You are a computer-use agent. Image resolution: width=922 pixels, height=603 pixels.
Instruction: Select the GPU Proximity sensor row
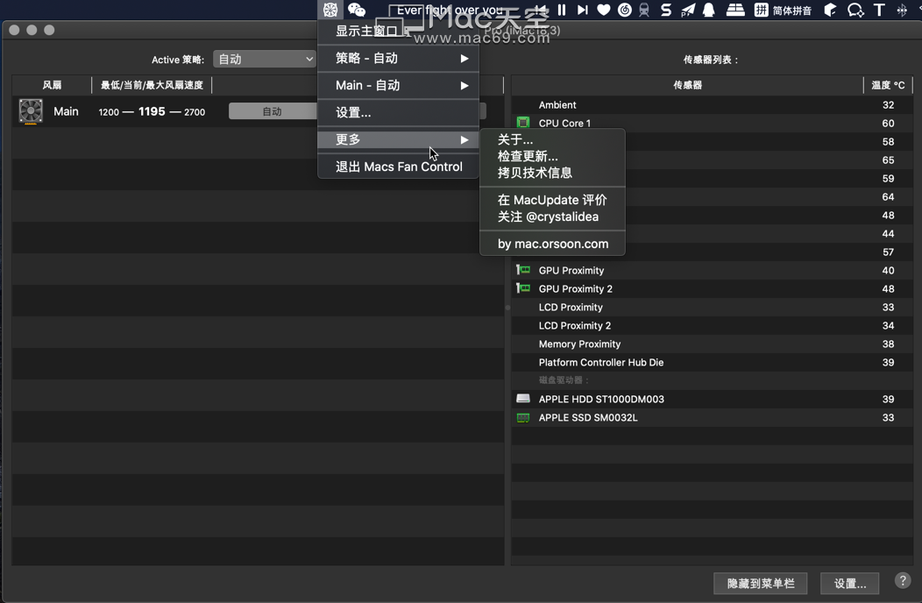pyautogui.click(x=712, y=270)
